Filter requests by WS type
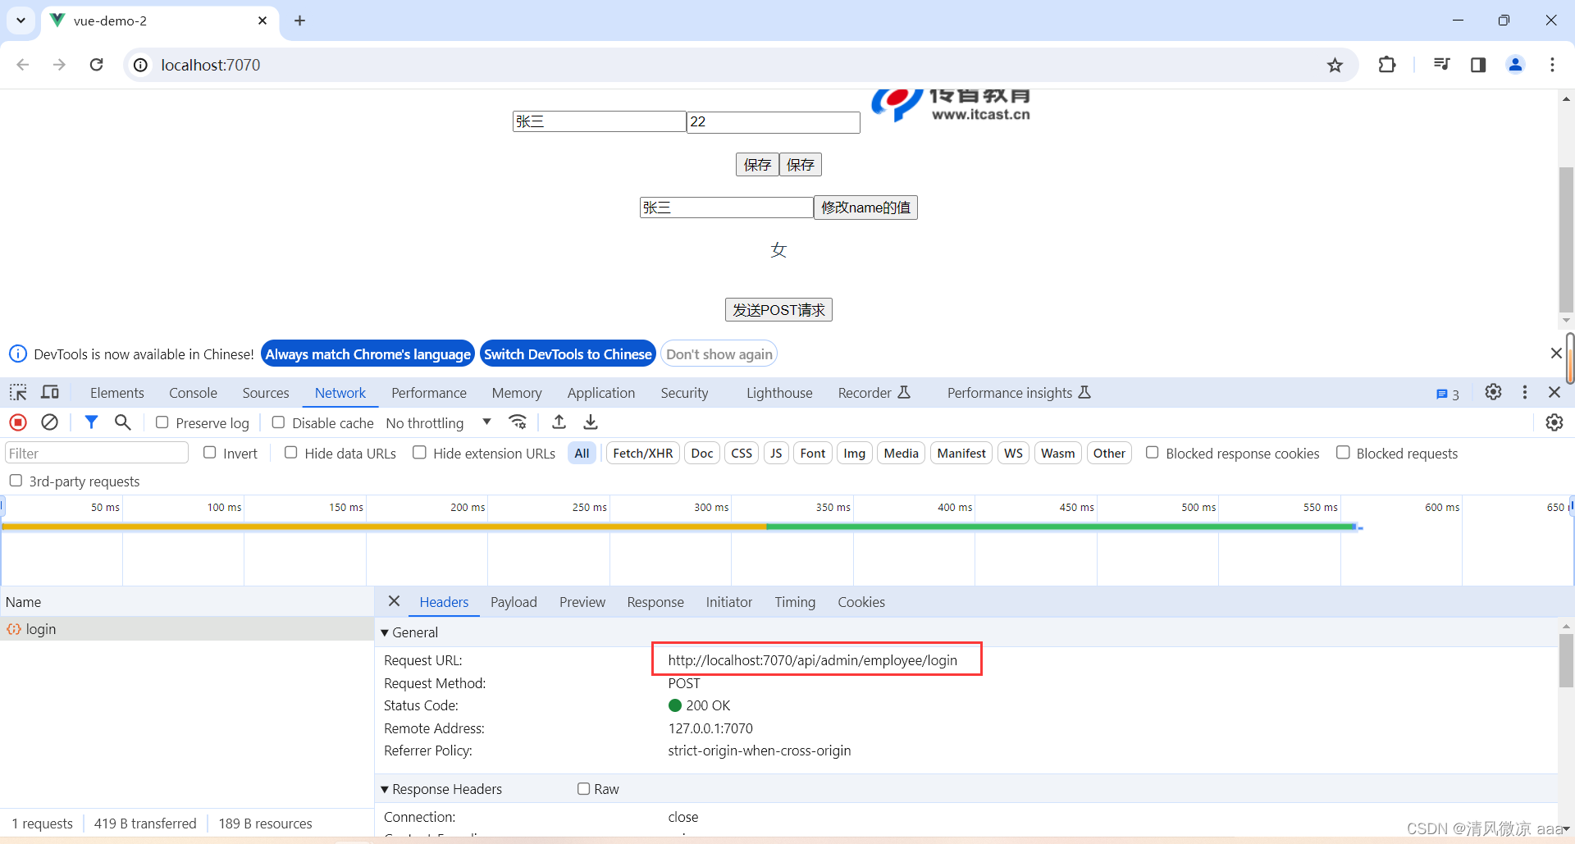Viewport: 1575px width, 844px height. (x=1014, y=454)
